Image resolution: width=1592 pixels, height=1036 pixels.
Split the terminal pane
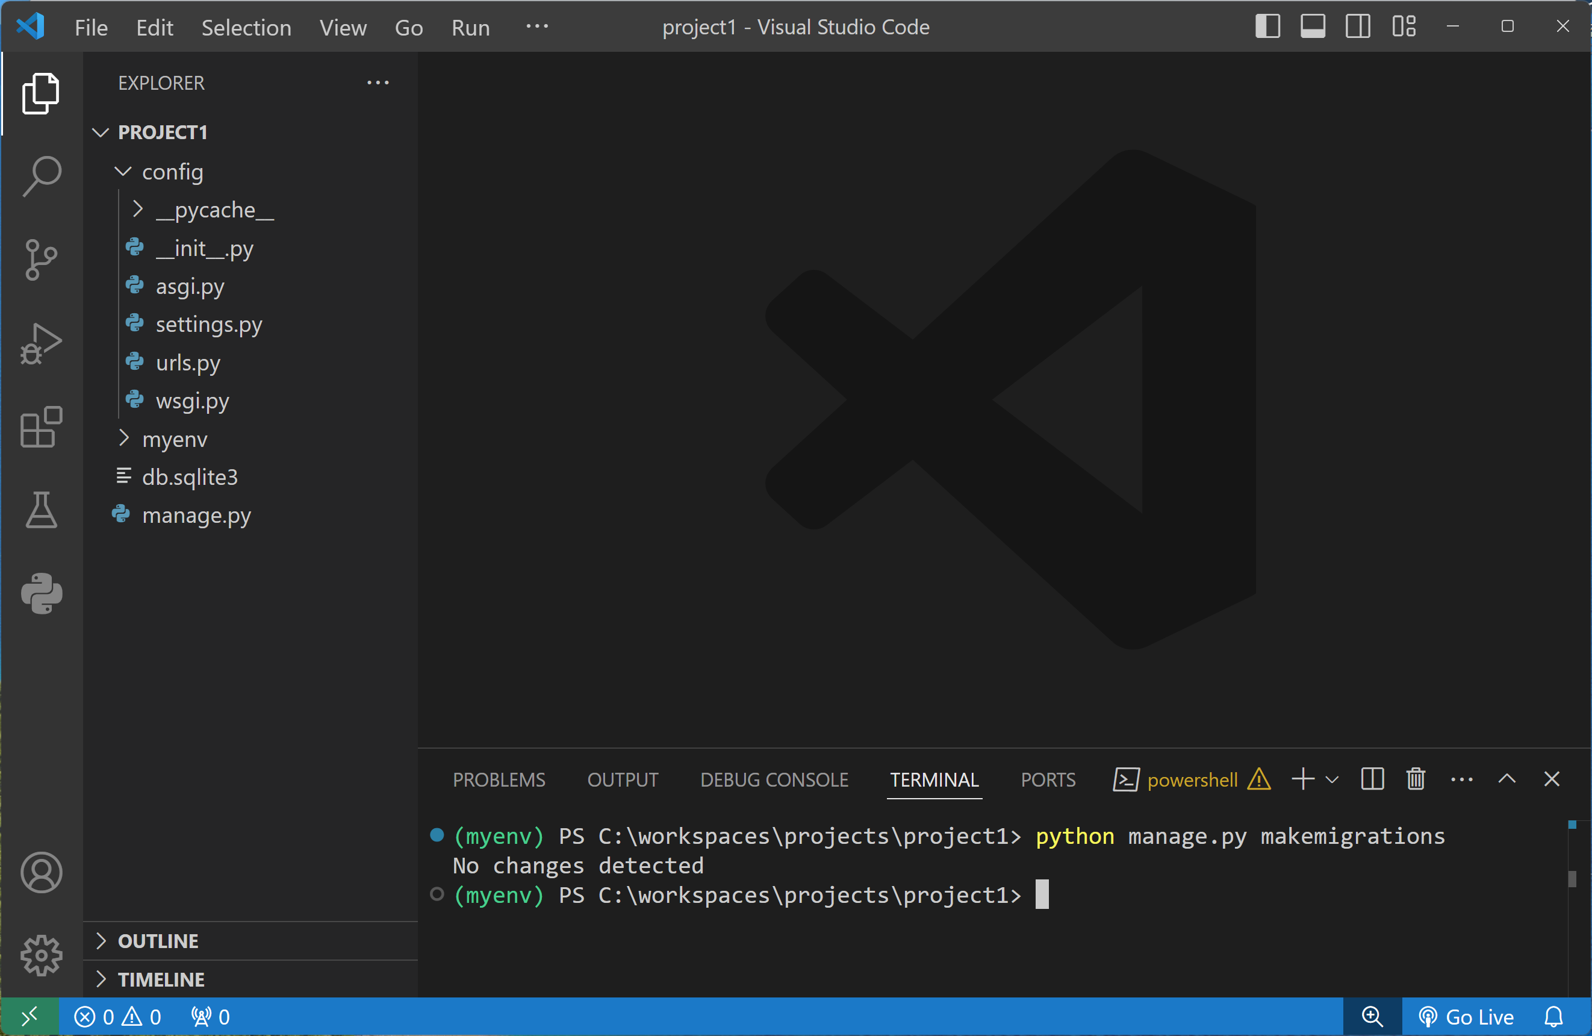click(1372, 779)
